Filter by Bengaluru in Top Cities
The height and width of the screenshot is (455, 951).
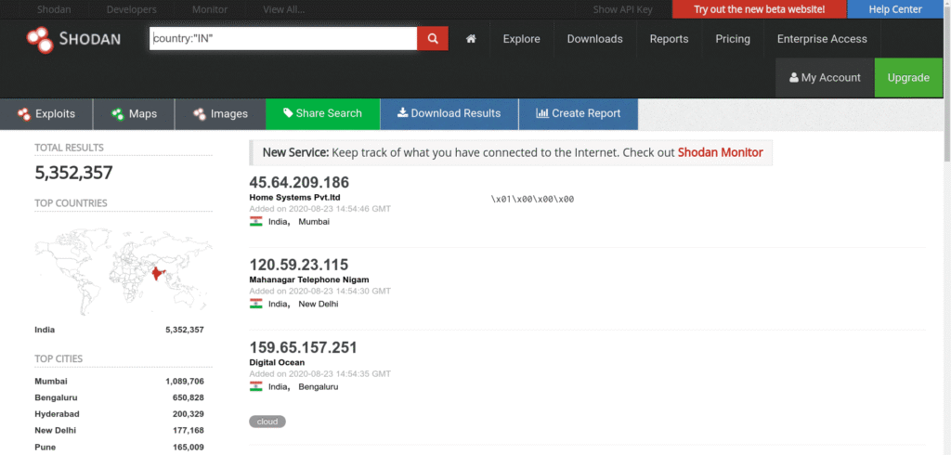coord(56,398)
